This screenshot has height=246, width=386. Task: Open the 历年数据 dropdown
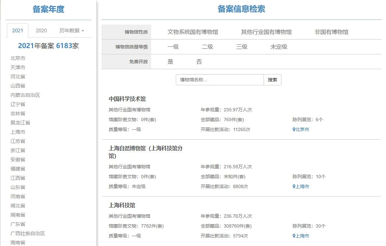[x=72, y=31]
